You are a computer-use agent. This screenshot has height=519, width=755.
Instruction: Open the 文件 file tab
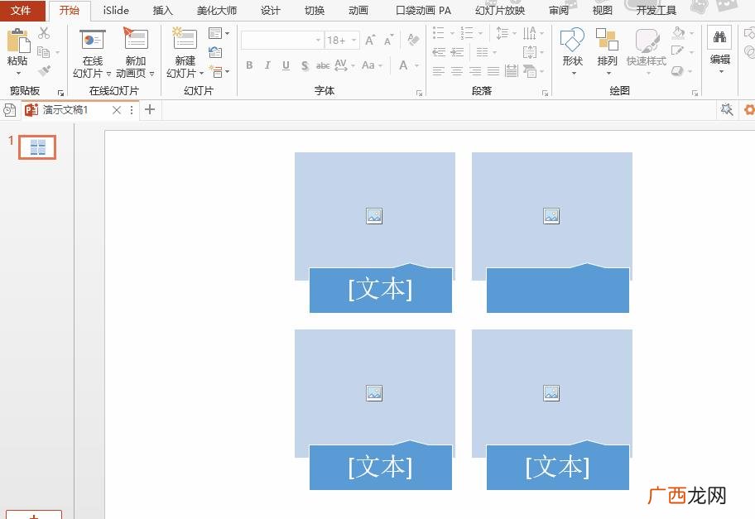22,10
